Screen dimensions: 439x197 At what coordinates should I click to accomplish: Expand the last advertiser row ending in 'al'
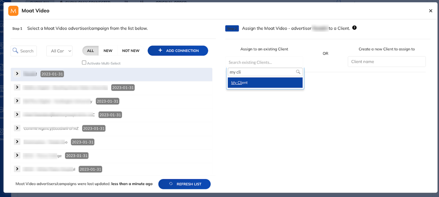click(x=17, y=168)
